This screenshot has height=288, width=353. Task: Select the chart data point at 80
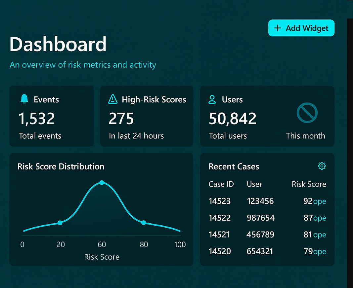(143, 223)
